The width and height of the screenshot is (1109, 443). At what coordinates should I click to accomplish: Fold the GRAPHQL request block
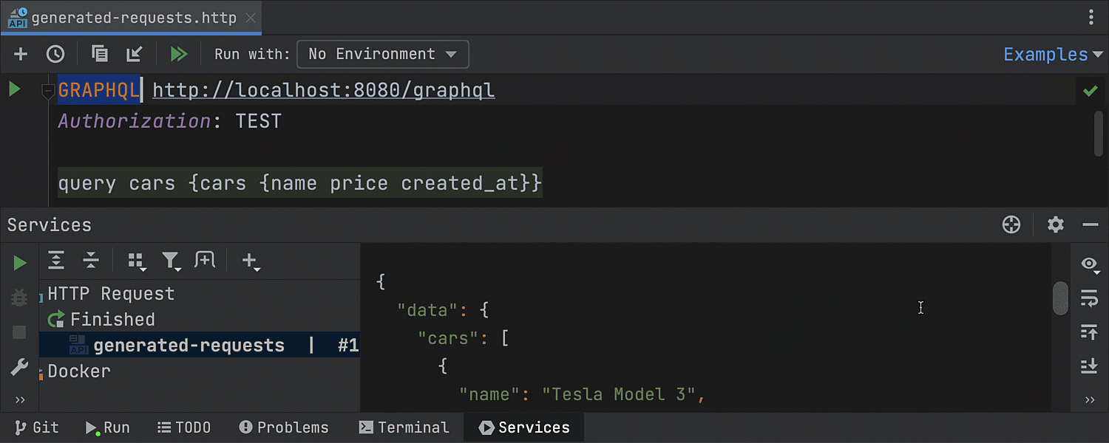[x=48, y=92]
